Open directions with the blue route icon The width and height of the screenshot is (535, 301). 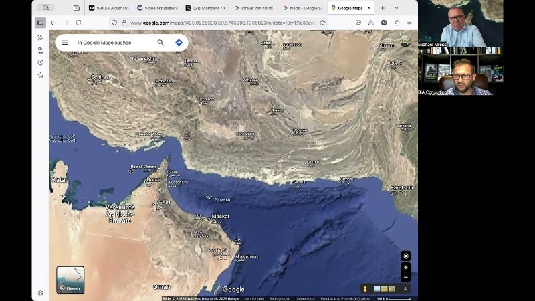coord(179,43)
